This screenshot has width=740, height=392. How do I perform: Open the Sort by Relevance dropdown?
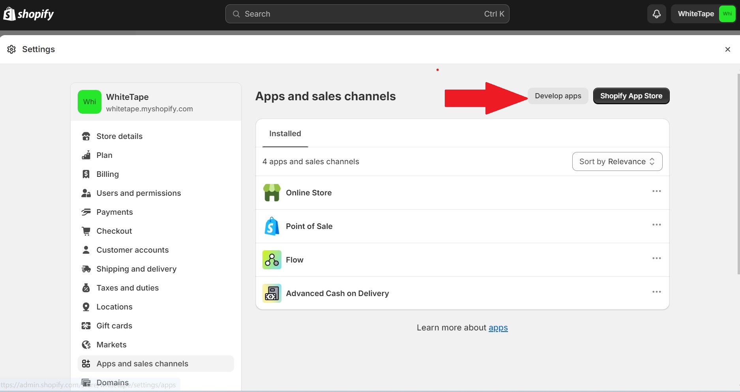[617, 161]
